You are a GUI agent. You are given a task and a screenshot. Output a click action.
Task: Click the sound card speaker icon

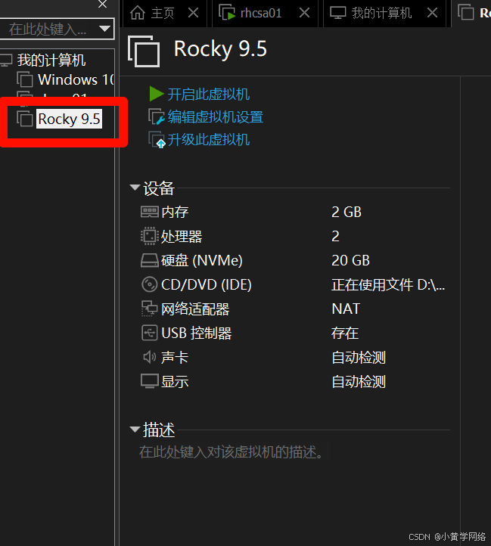point(150,357)
